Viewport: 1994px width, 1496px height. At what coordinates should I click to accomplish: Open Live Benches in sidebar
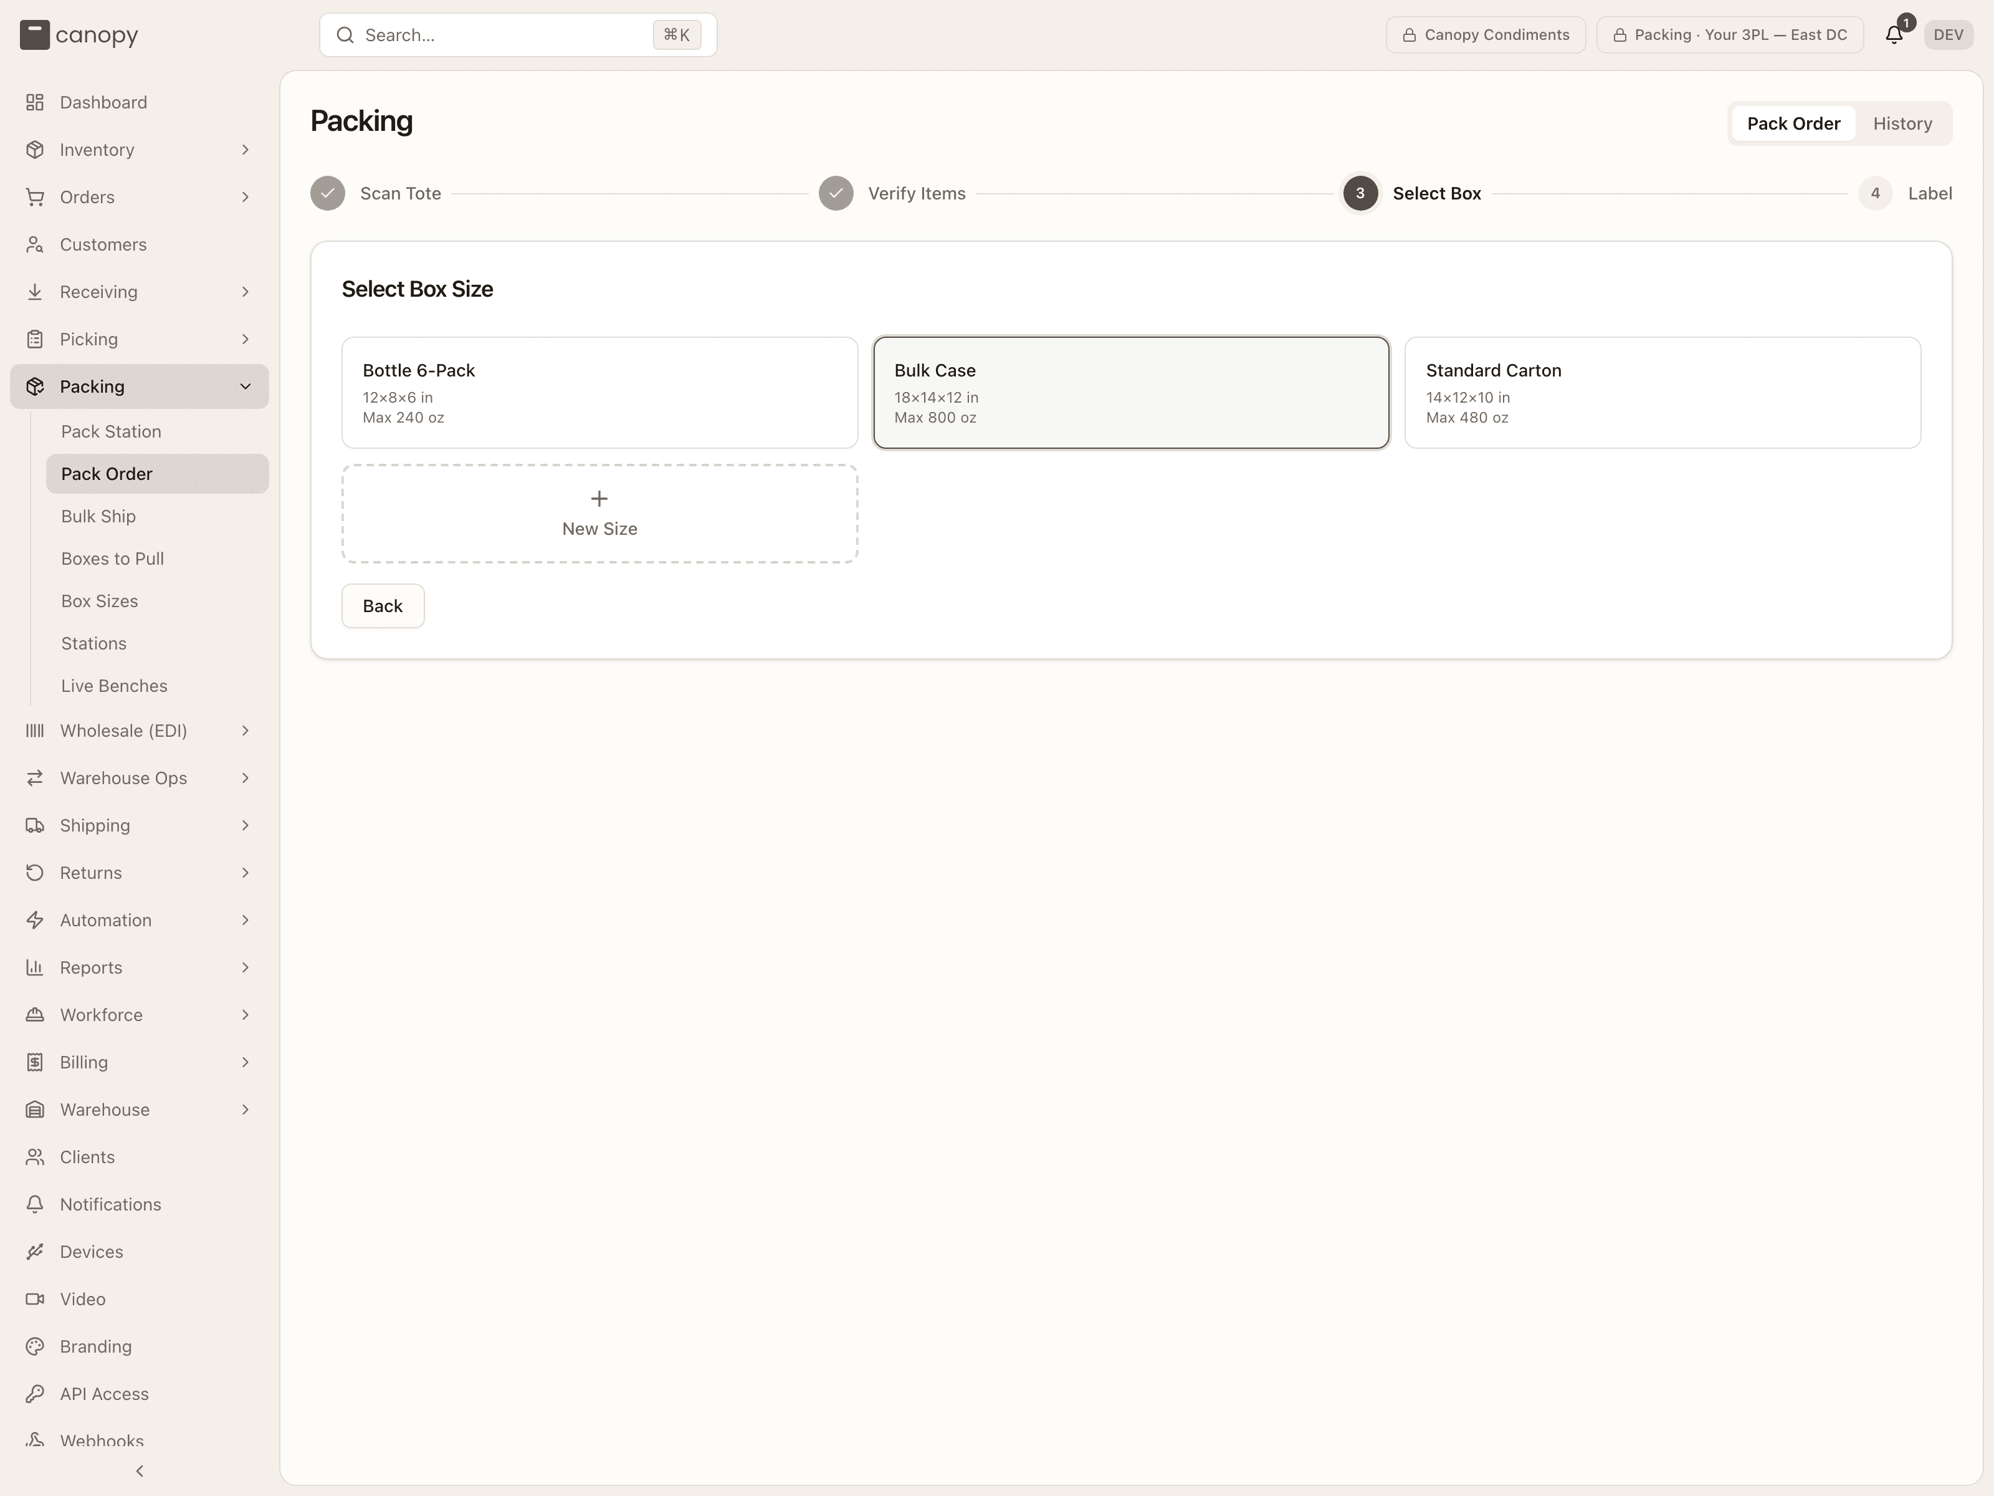pos(158,685)
